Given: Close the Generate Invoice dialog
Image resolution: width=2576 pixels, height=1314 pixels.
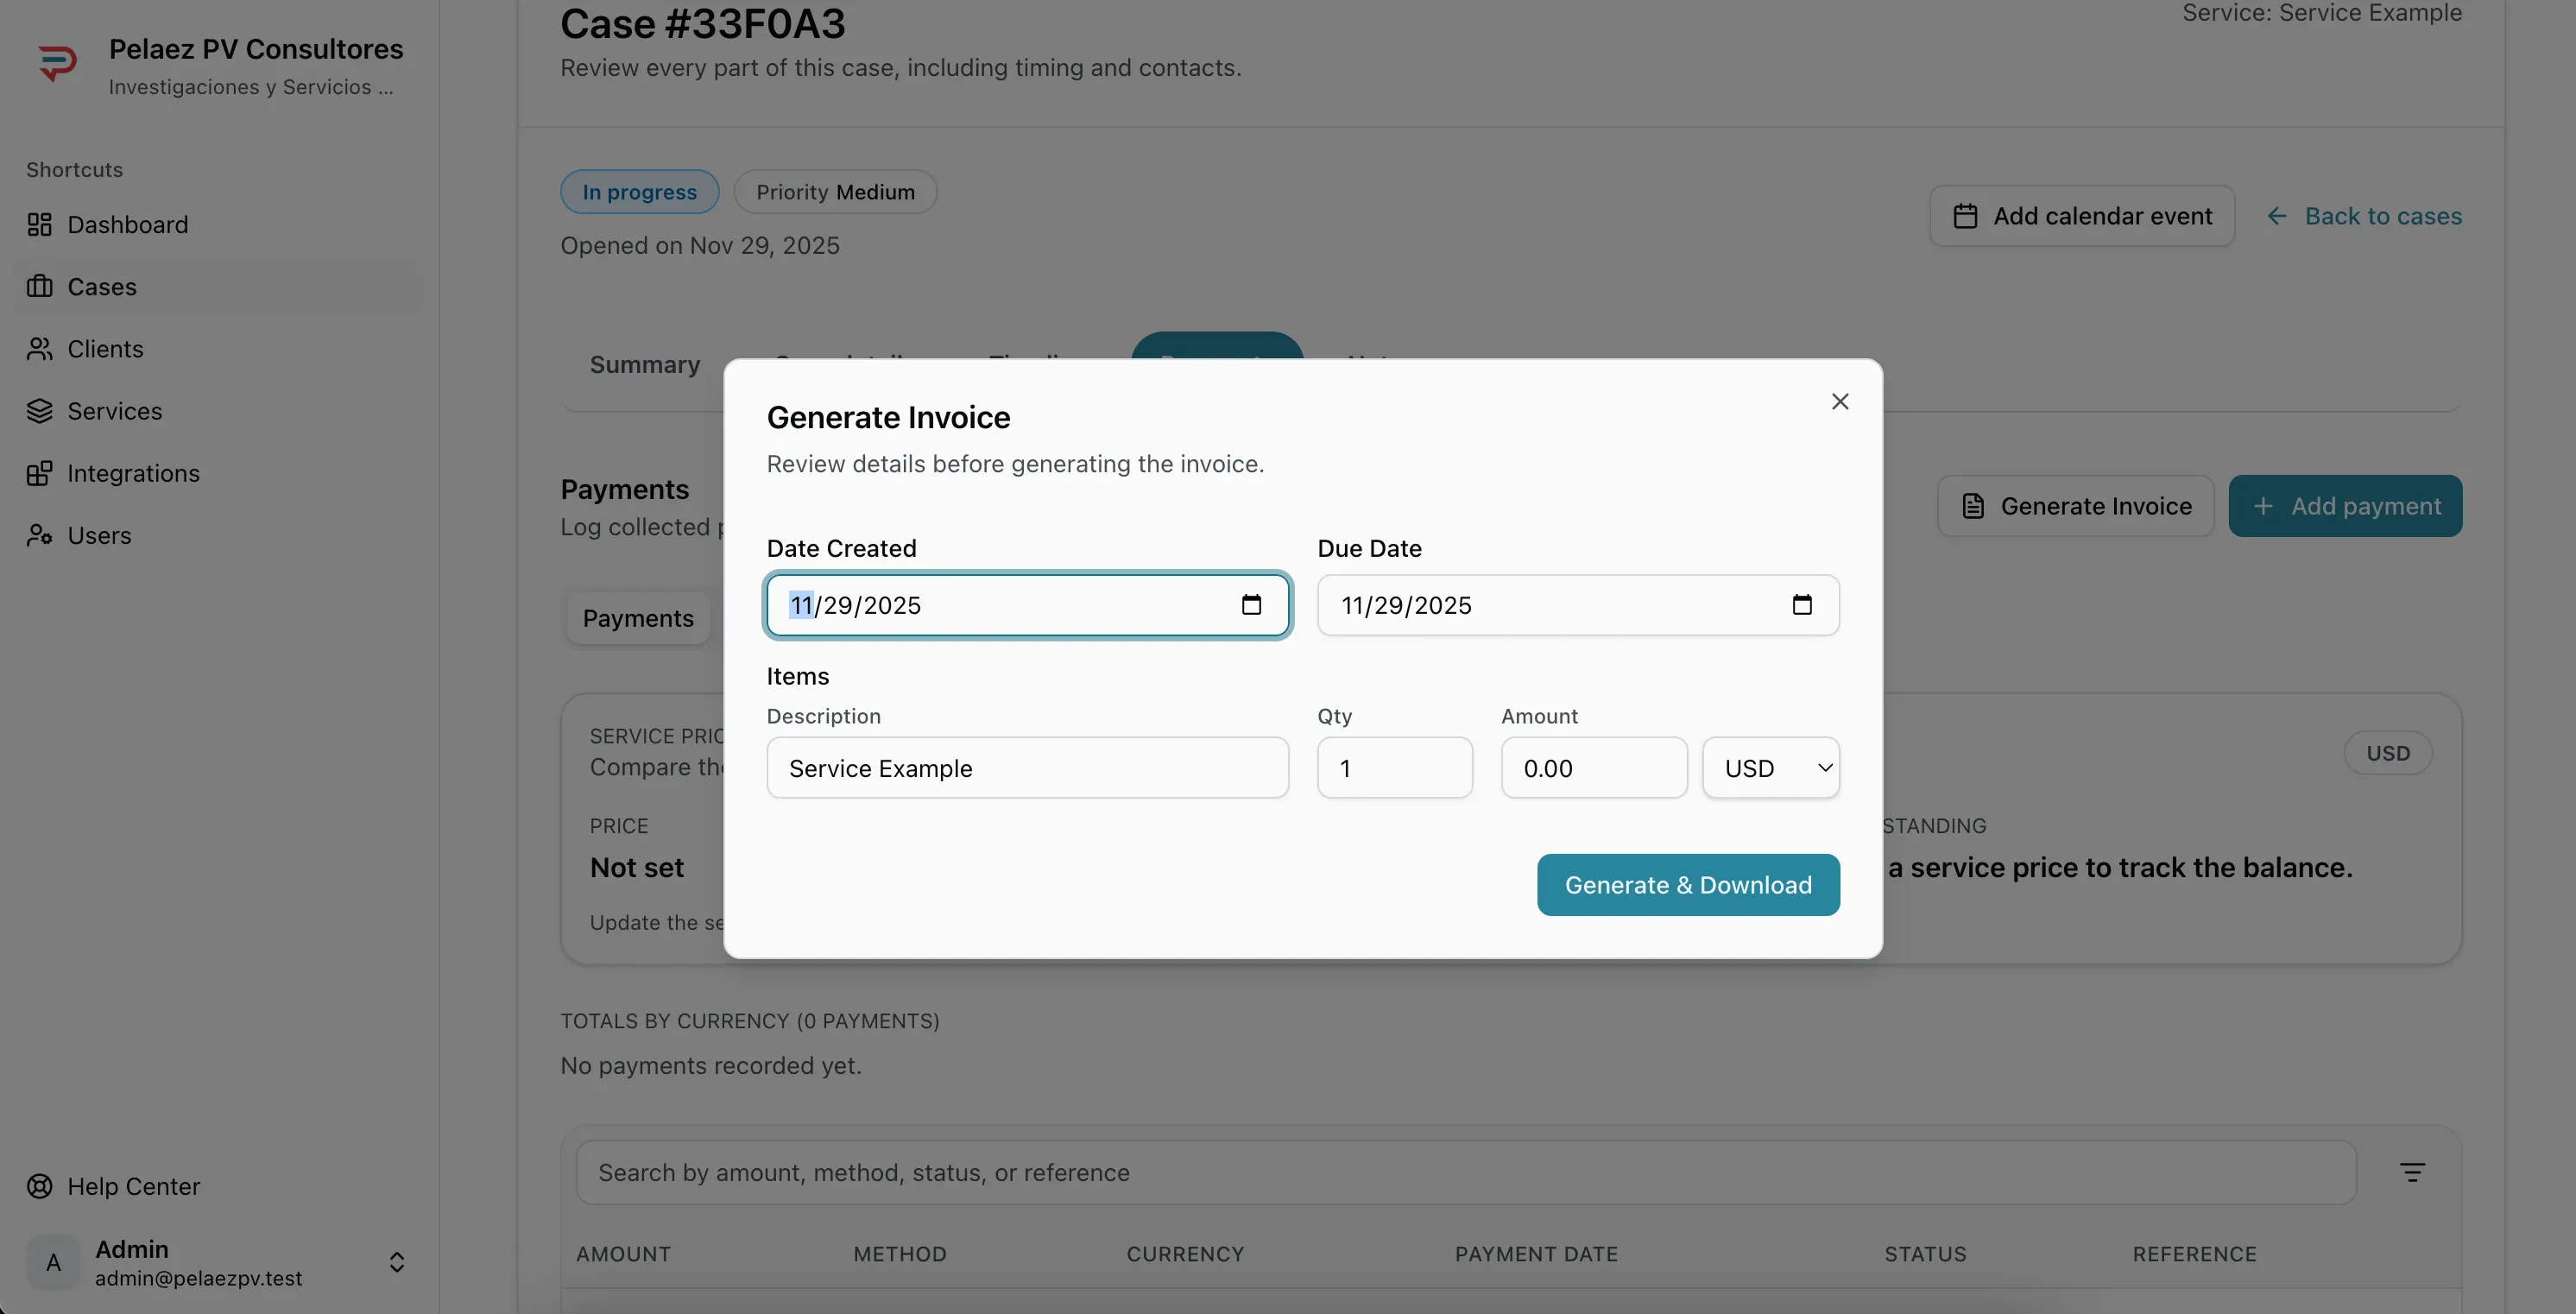Looking at the screenshot, I should click(x=1840, y=401).
